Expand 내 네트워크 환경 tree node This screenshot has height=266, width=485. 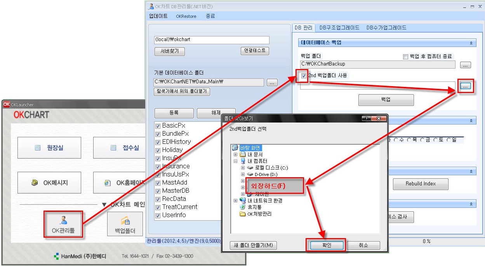click(x=235, y=200)
